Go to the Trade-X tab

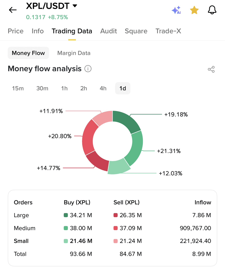(x=168, y=31)
